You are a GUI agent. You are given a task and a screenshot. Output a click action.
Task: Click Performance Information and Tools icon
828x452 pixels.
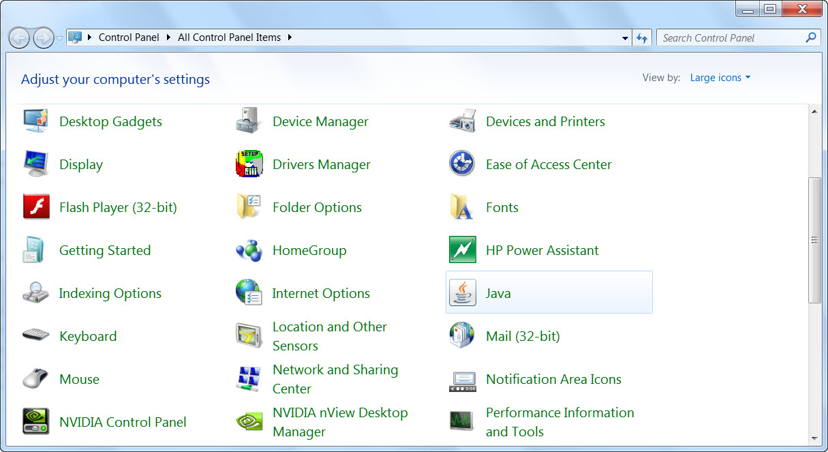point(463,422)
